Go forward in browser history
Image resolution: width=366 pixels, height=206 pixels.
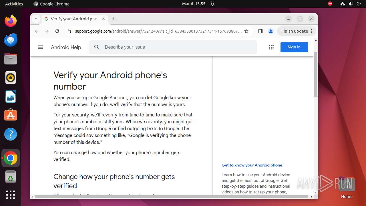pos(47,31)
